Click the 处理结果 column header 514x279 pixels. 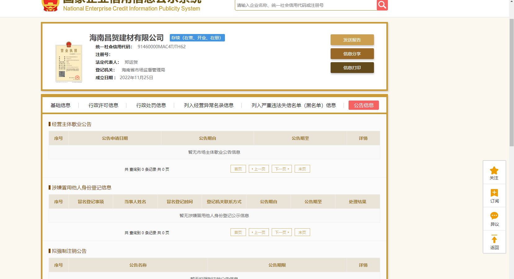358,202
